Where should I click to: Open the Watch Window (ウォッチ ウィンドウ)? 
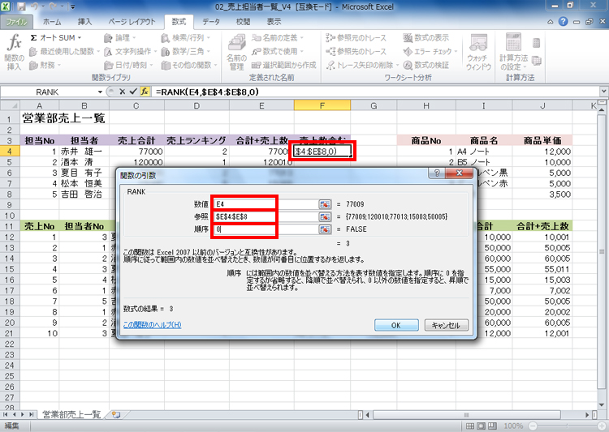(478, 52)
